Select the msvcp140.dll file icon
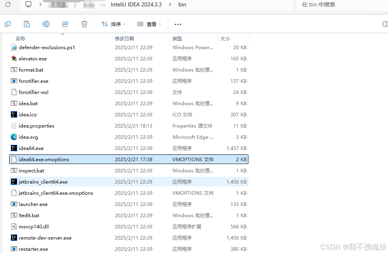388x254 pixels. pos(14,226)
